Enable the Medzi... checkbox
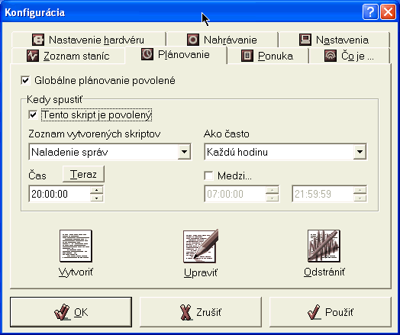Image resolution: width=400 pixels, height=335 pixels. coord(208,176)
